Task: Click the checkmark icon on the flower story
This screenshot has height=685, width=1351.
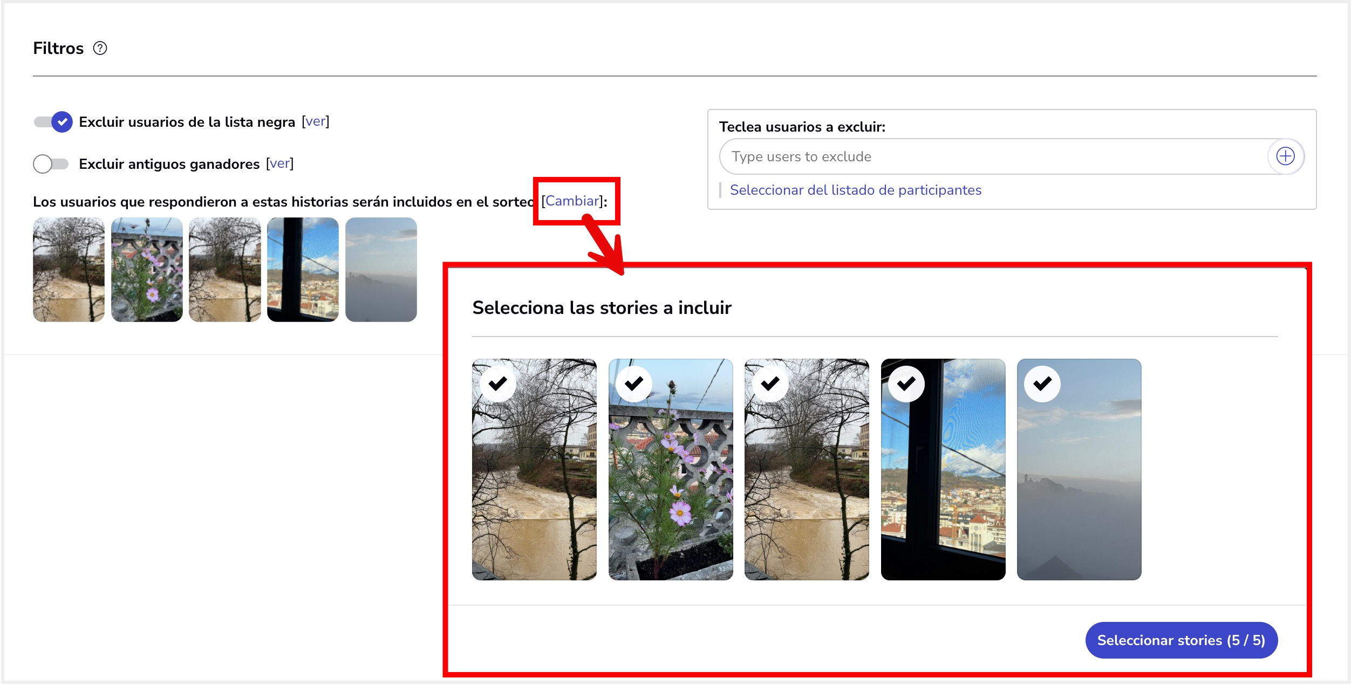Action: point(632,383)
